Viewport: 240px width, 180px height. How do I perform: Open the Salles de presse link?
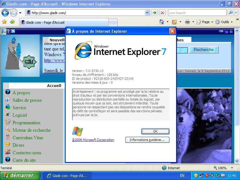27,100
